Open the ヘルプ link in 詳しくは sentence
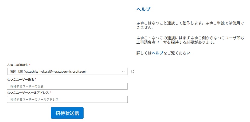The width and height of the screenshot is (250, 122). pyautogui.click(x=157, y=53)
